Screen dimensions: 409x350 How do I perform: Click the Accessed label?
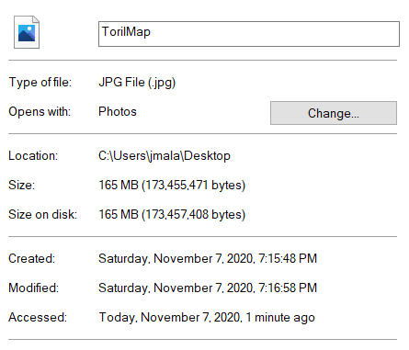click(38, 317)
